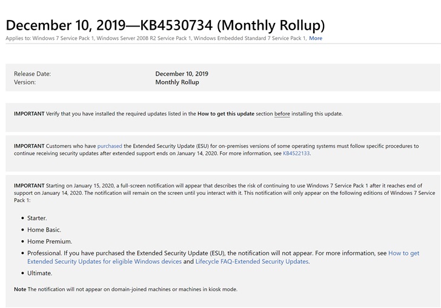Click the Ultimate bullet item
This screenshot has height=308, width=441.
[x=39, y=273]
